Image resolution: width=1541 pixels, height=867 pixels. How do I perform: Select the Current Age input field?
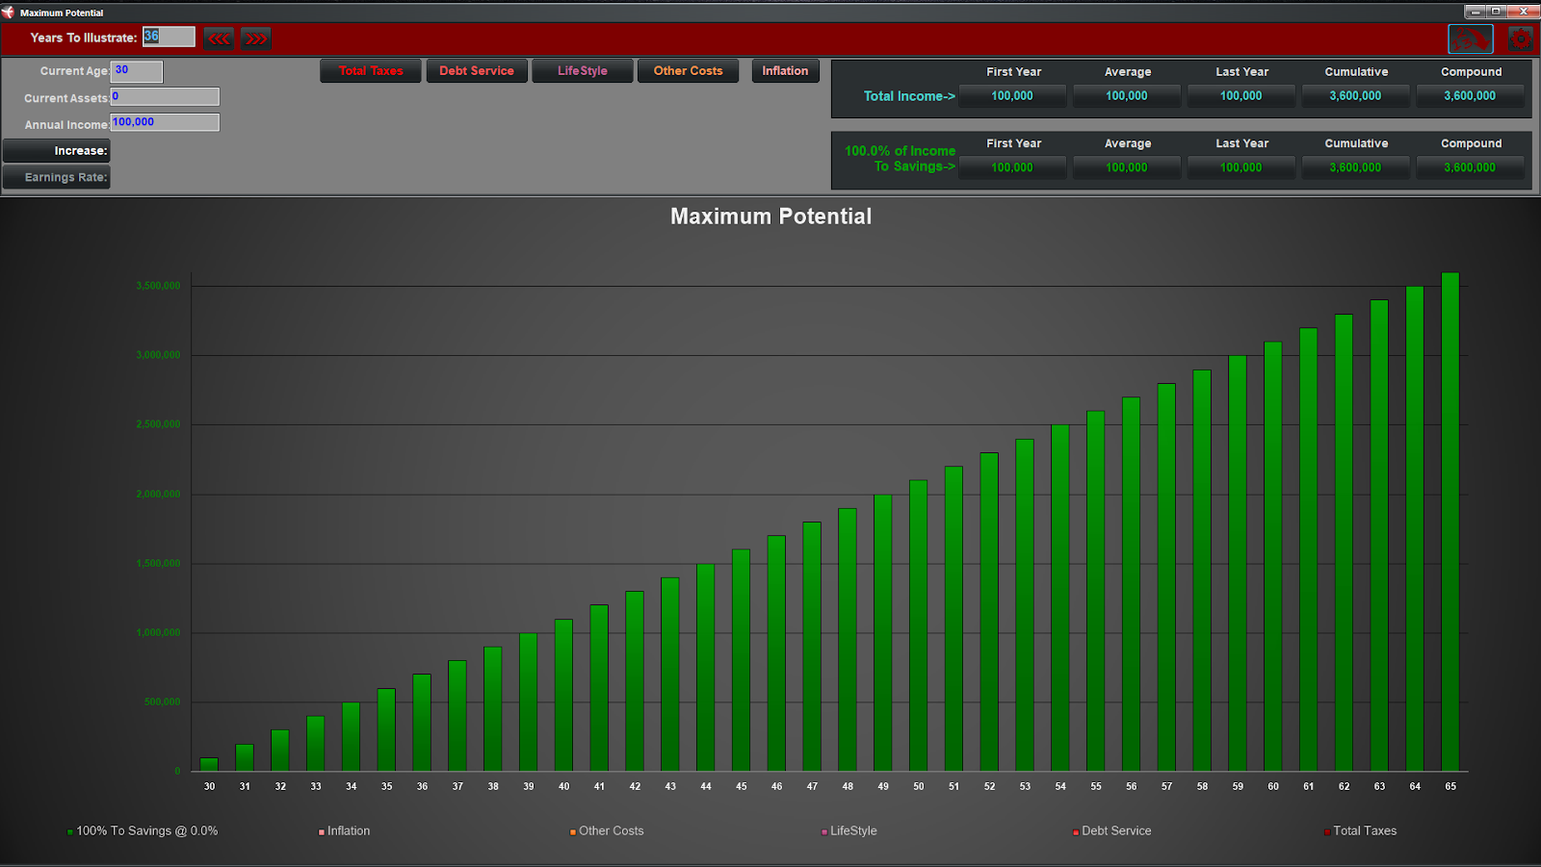[x=137, y=71]
